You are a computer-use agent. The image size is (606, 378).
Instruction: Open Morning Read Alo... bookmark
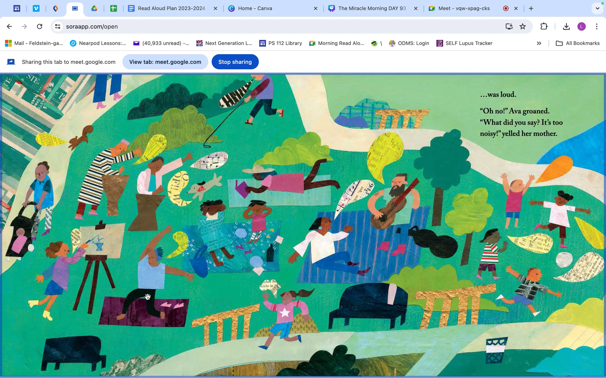[x=337, y=43]
